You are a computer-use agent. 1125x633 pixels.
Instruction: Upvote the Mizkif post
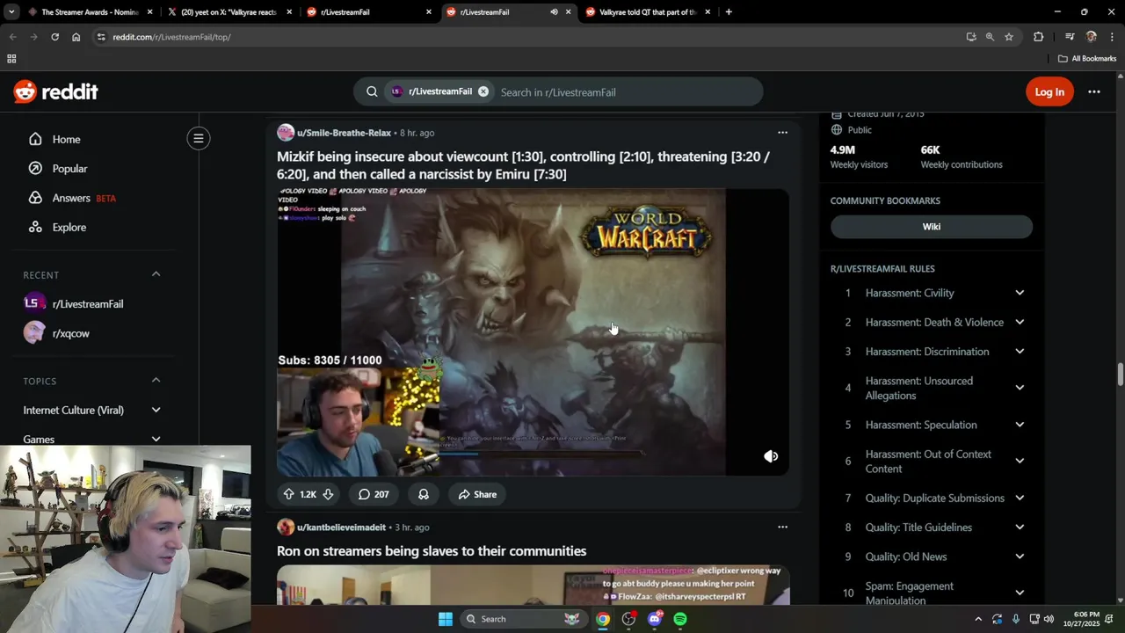click(288, 494)
